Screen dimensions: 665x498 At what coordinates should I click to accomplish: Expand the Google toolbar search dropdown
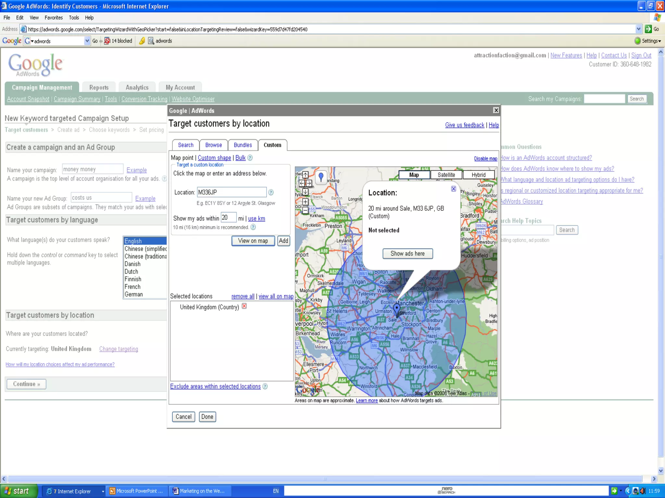click(x=87, y=41)
